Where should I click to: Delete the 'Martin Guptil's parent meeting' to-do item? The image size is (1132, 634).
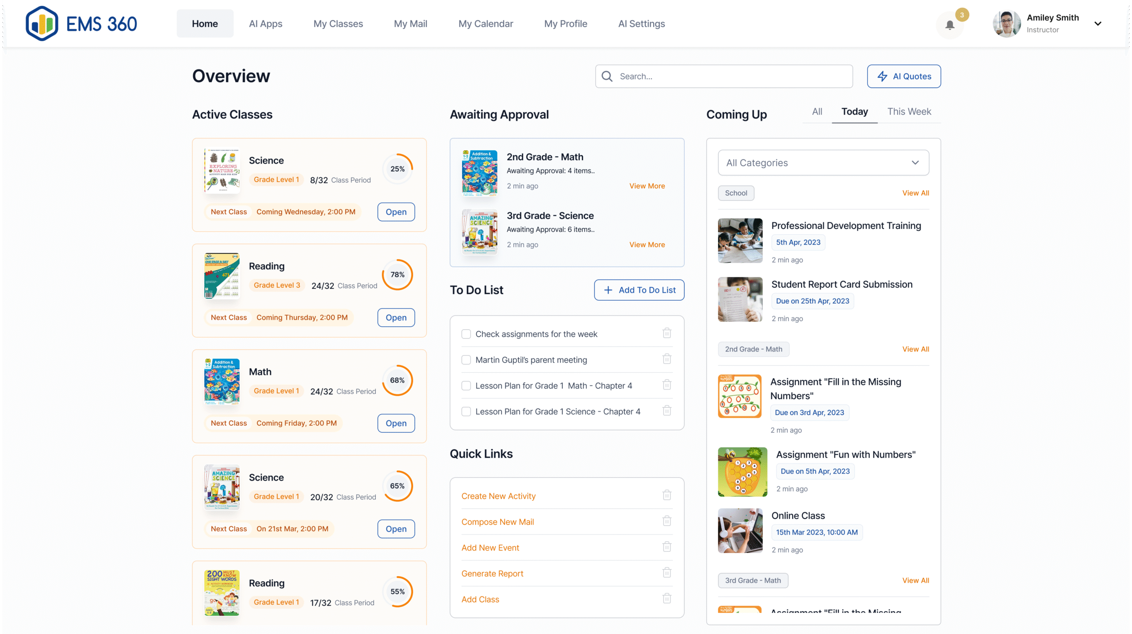click(667, 359)
